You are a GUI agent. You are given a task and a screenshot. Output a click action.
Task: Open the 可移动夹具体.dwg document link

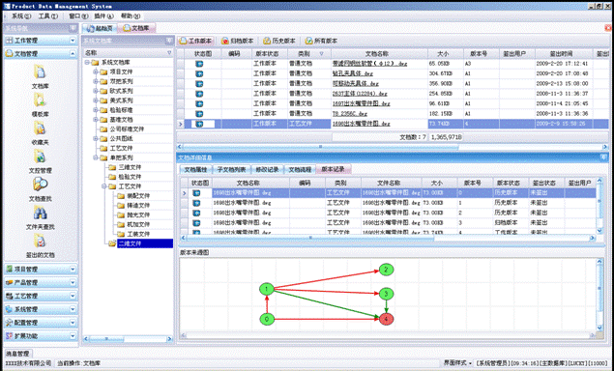coord(356,83)
